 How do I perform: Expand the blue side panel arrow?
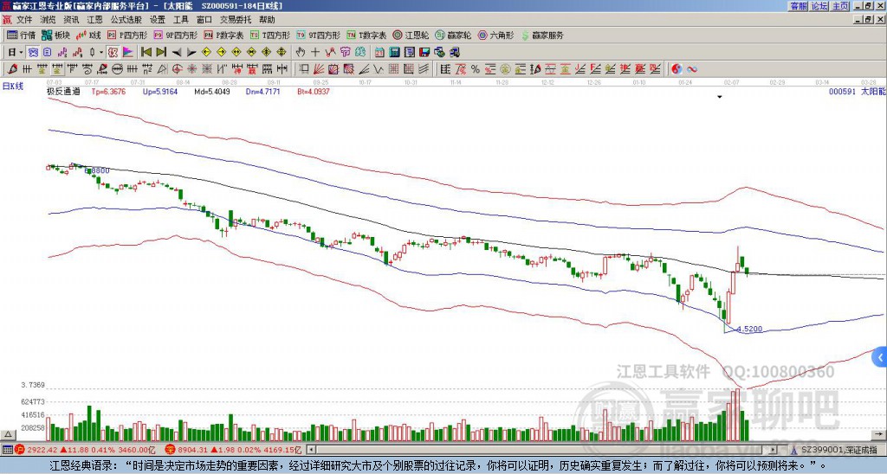pyautogui.click(x=880, y=357)
